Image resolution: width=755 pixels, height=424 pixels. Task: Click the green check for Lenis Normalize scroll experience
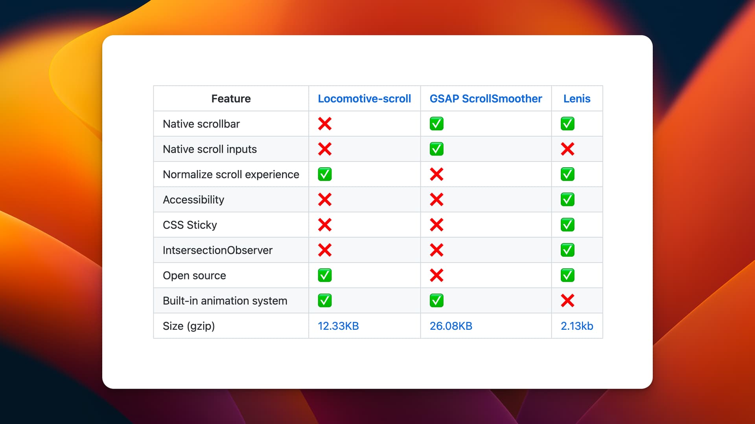tap(567, 174)
